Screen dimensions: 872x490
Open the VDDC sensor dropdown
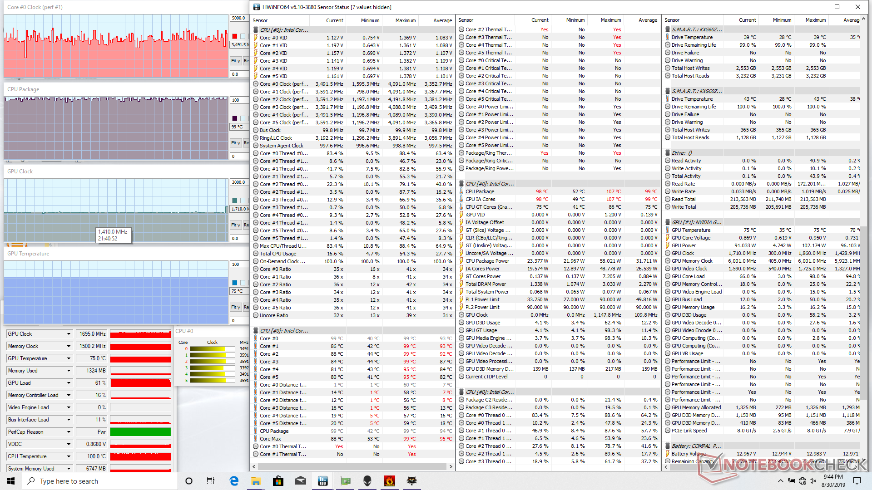[x=69, y=444]
